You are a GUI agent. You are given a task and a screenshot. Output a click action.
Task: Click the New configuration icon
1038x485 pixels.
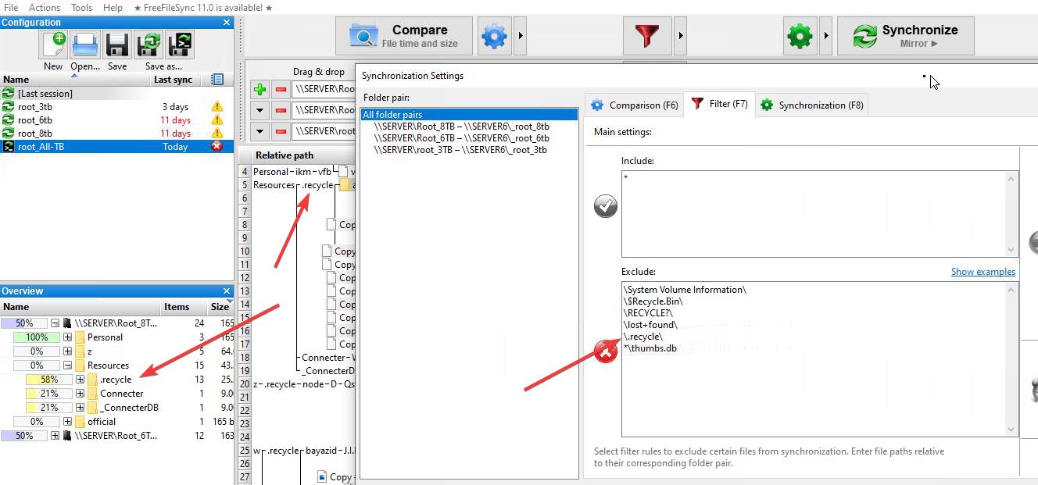[54, 45]
